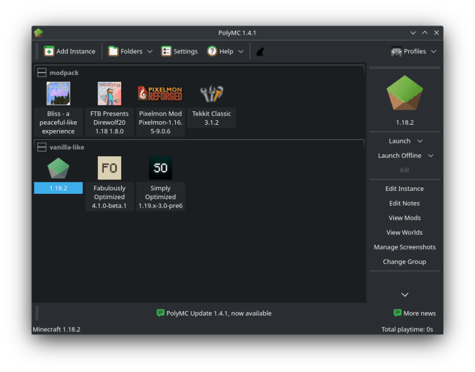Screen dimensions: 475x372
Task: Expand the Launch dropdown arrow
Action: 420,141
